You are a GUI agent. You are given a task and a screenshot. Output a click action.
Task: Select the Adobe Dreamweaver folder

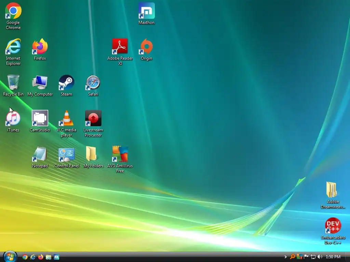click(333, 195)
